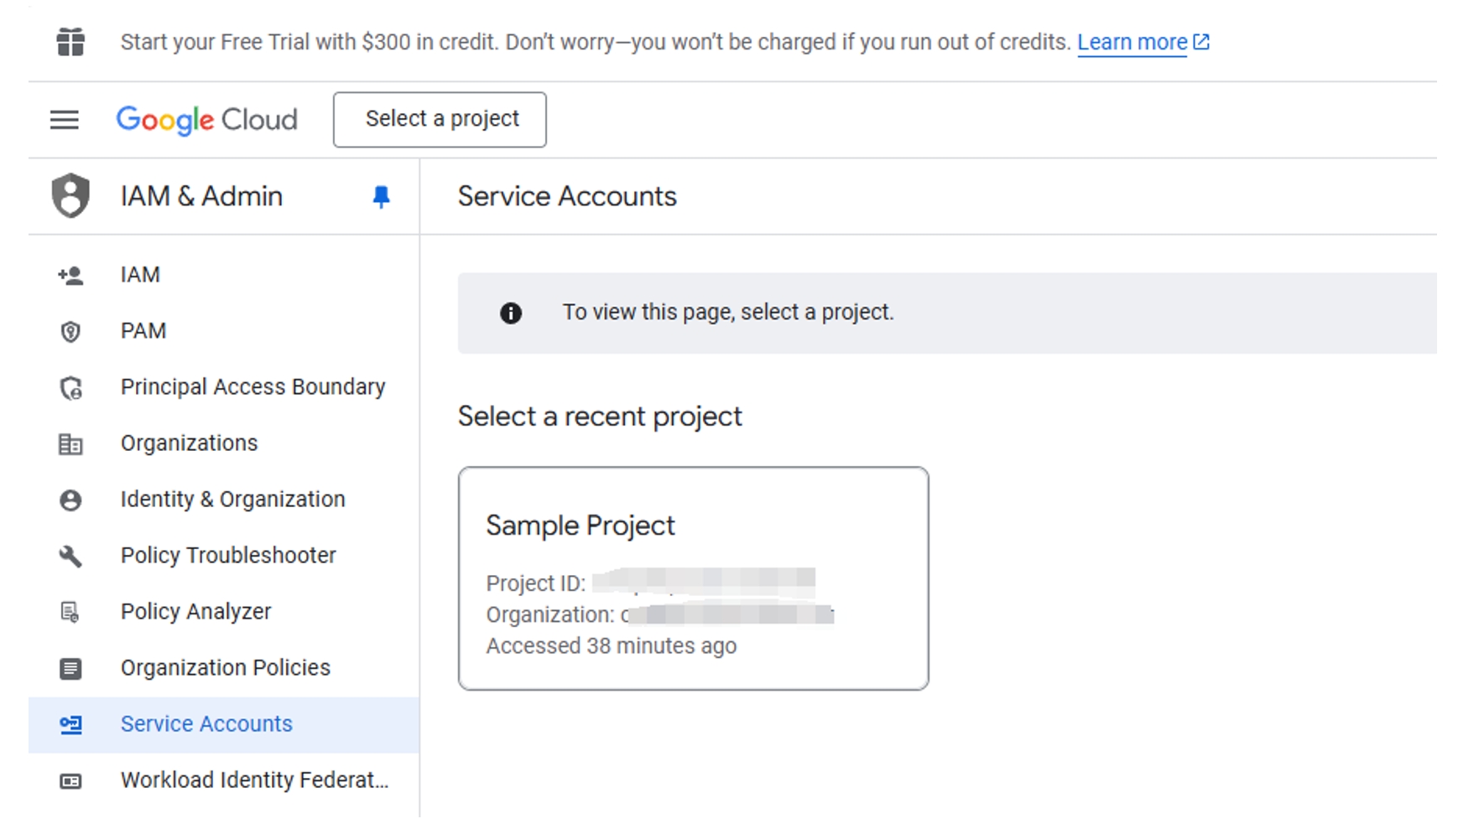This screenshot has height=829, width=1484.
Task: Click the gift free trial icon
Action: pyautogui.click(x=70, y=42)
